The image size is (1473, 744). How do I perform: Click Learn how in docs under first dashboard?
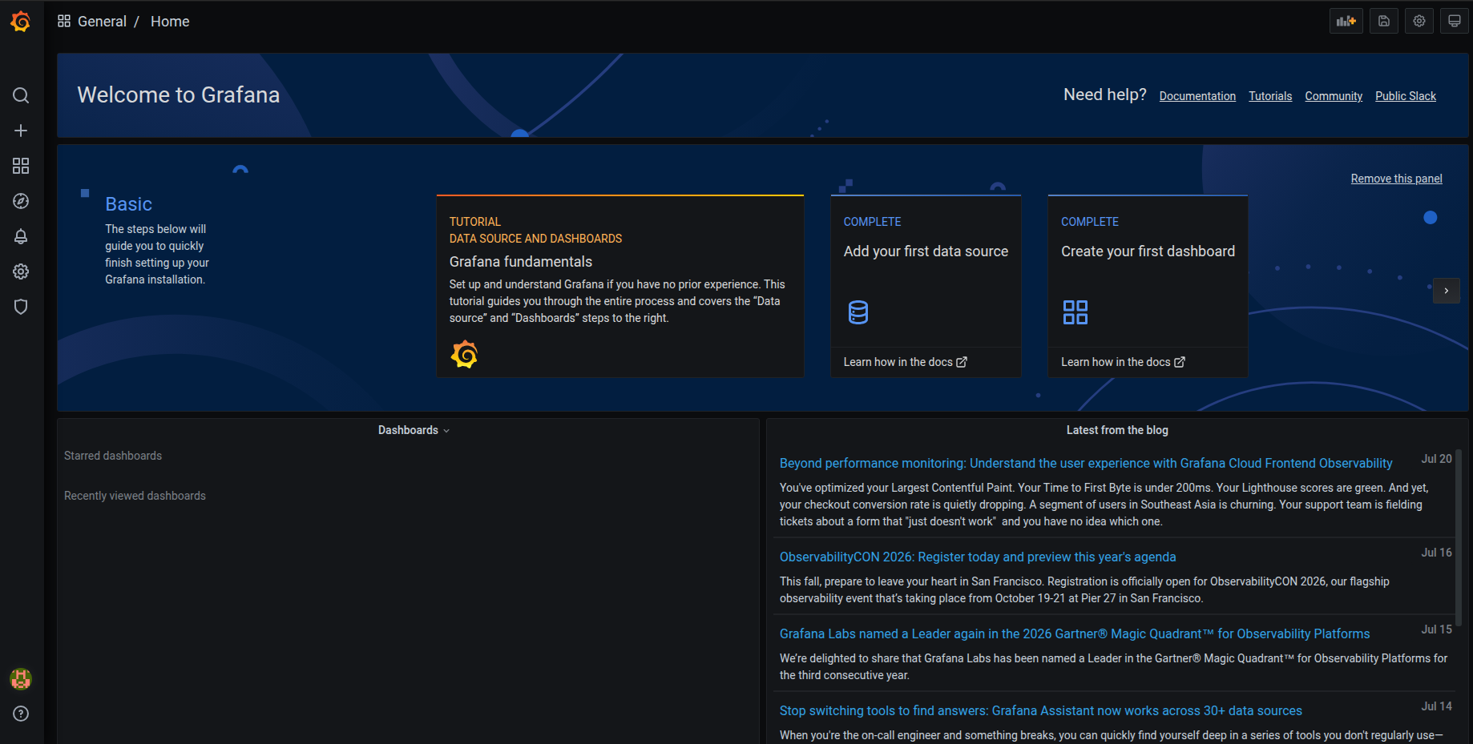tap(1123, 362)
